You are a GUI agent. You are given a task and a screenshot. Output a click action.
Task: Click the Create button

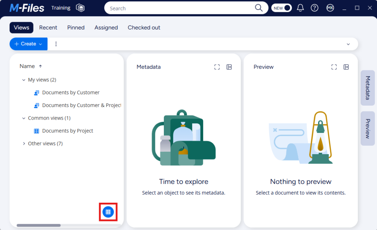click(x=28, y=44)
